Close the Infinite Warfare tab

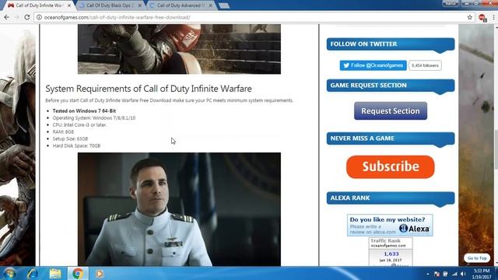point(69,5)
